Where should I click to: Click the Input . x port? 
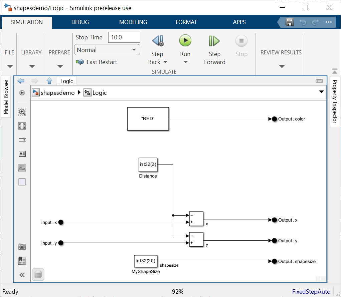[61, 222]
